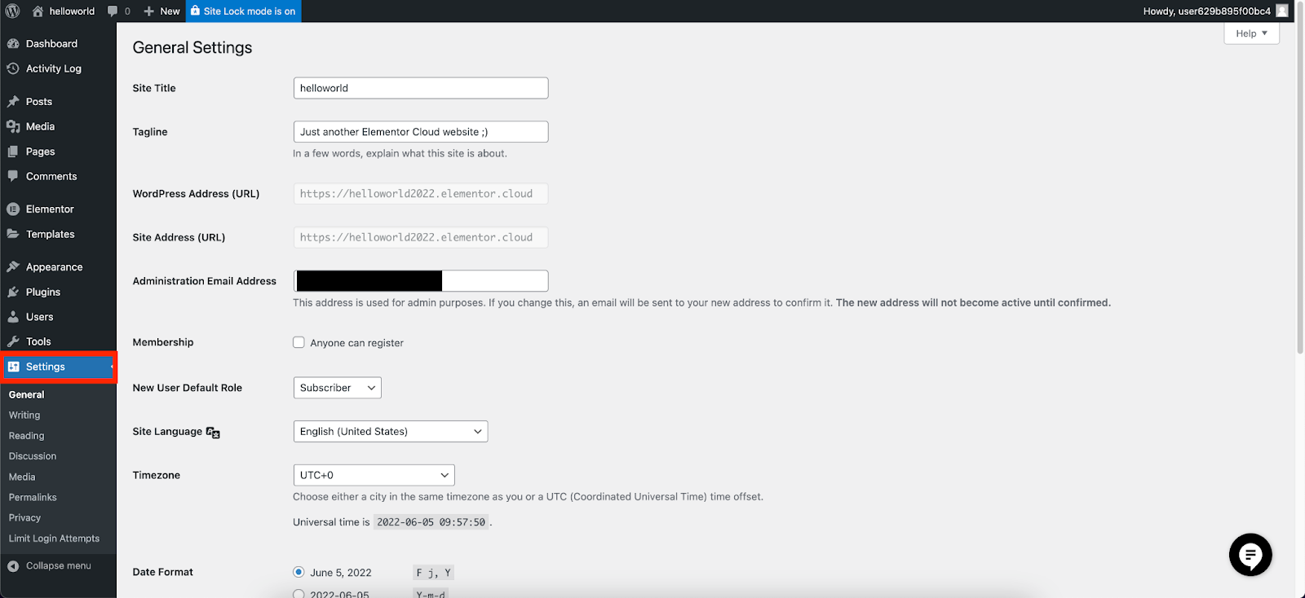Click the Collapse menu arrow icon

tap(13, 565)
